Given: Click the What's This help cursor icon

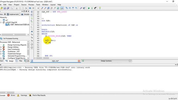Looking at the screenshot, I should [x=84, y=8].
